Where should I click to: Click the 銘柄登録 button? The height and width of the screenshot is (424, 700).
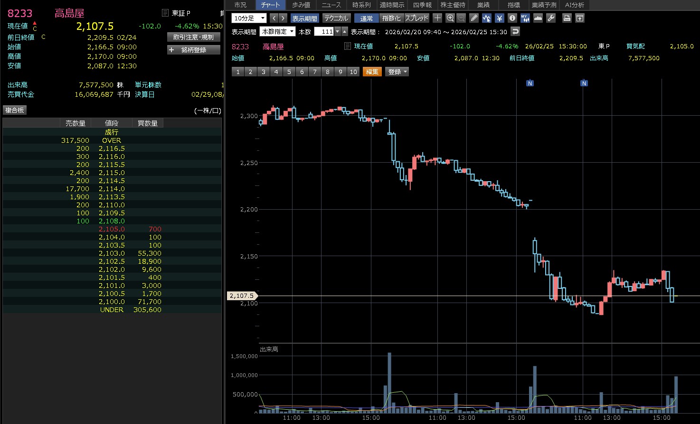click(194, 50)
